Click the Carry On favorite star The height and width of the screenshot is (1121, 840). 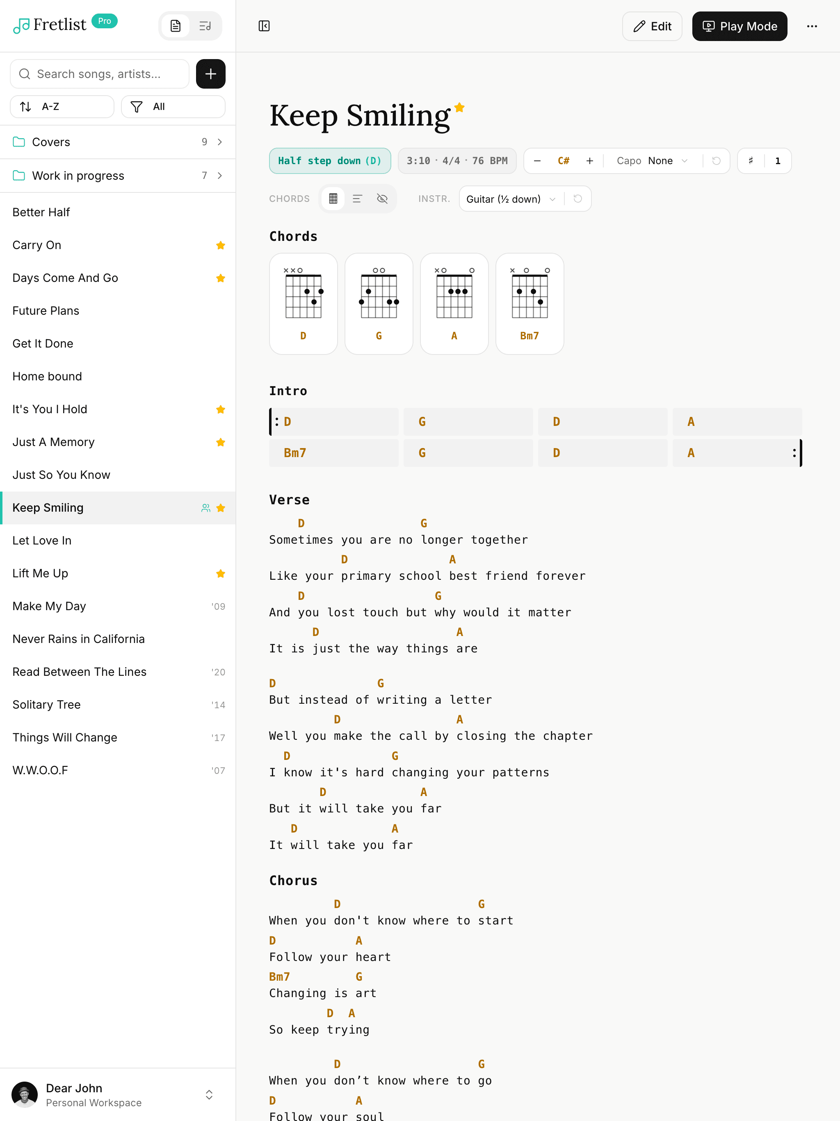click(x=220, y=245)
